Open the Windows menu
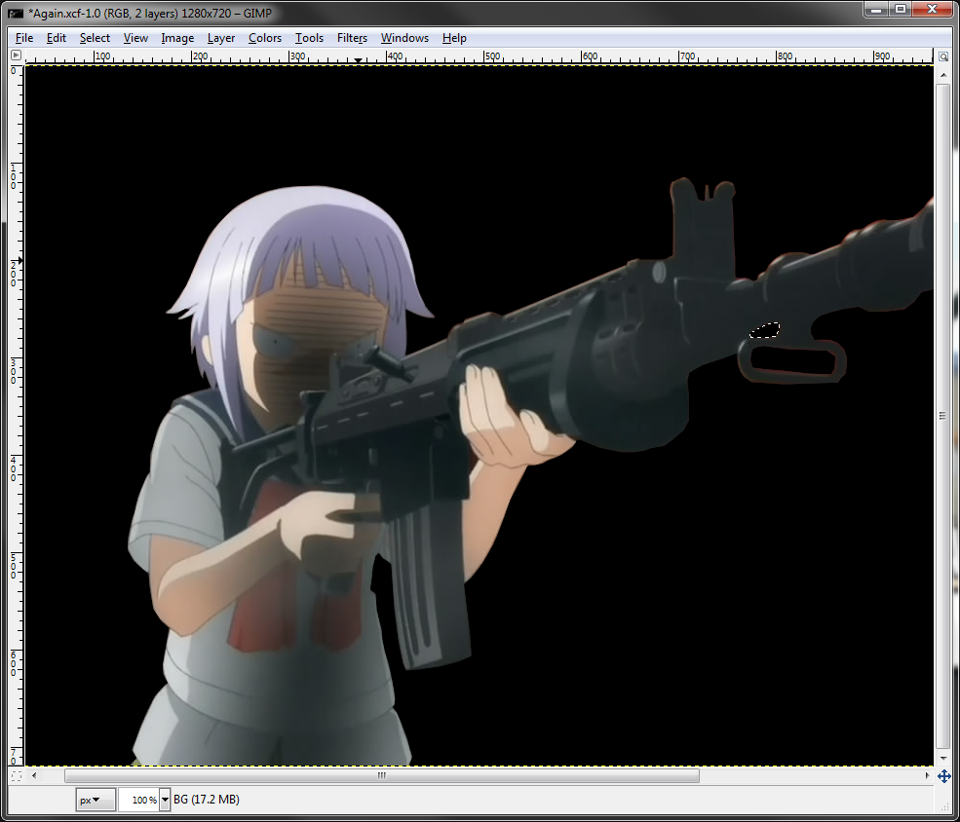Image resolution: width=960 pixels, height=822 pixels. (x=404, y=38)
